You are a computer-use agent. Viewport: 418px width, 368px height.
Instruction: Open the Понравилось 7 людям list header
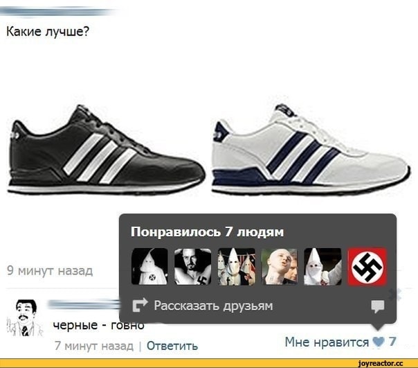click(207, 231)
